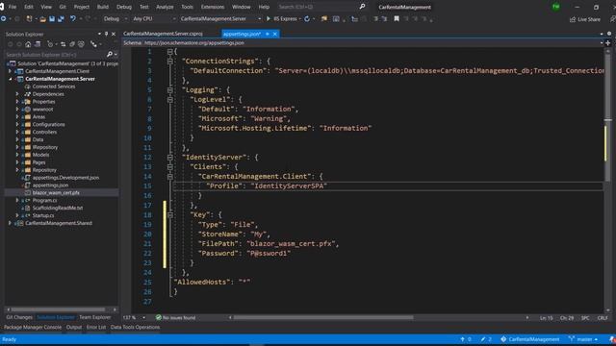Collapse the root JSON object on line 1
This screenshot has height=346, width=616.
[169, 52]
